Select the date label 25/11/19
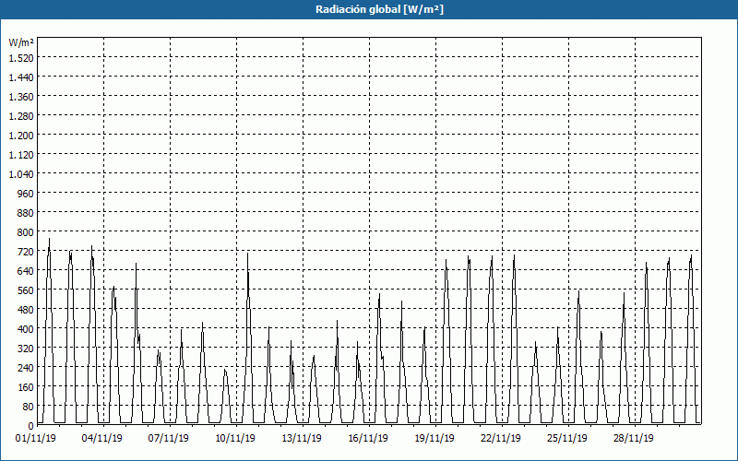Viewport: 738px width, 461px height. click(x=567, y=439)
